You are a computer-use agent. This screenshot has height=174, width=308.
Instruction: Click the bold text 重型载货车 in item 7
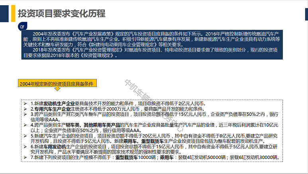click(x=127, y=157)
